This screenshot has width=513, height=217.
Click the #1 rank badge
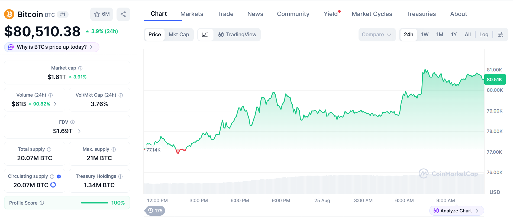[63, 15]
